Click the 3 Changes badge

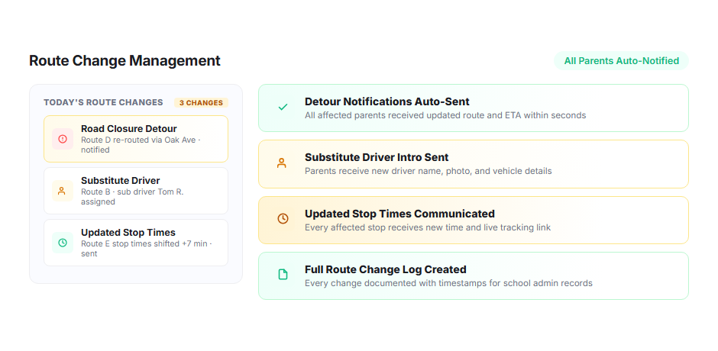(201, 102)
